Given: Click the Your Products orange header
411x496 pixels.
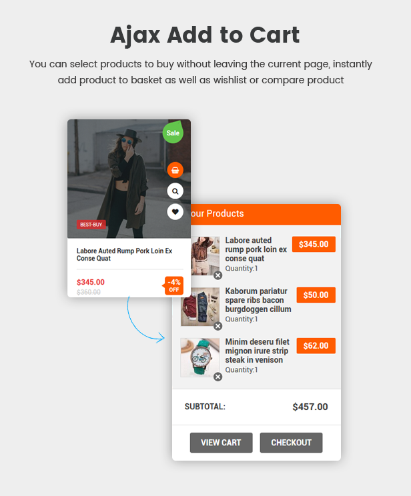Looking at the screenshot, I should (266, 215).
